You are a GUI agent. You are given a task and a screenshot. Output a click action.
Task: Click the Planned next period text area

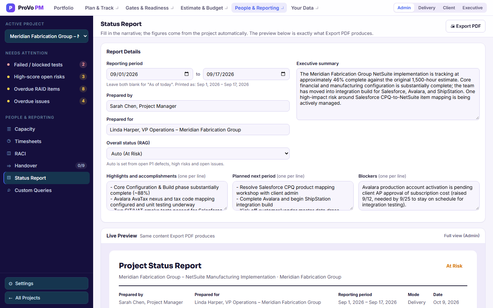pos(293,196)
